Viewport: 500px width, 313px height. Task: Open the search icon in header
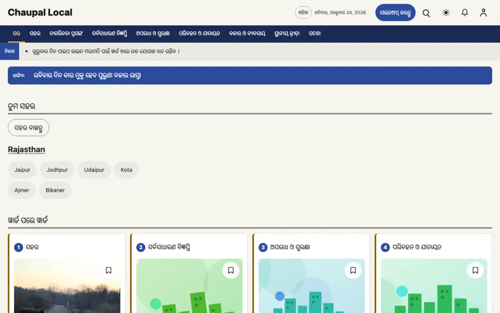point(426,13)
